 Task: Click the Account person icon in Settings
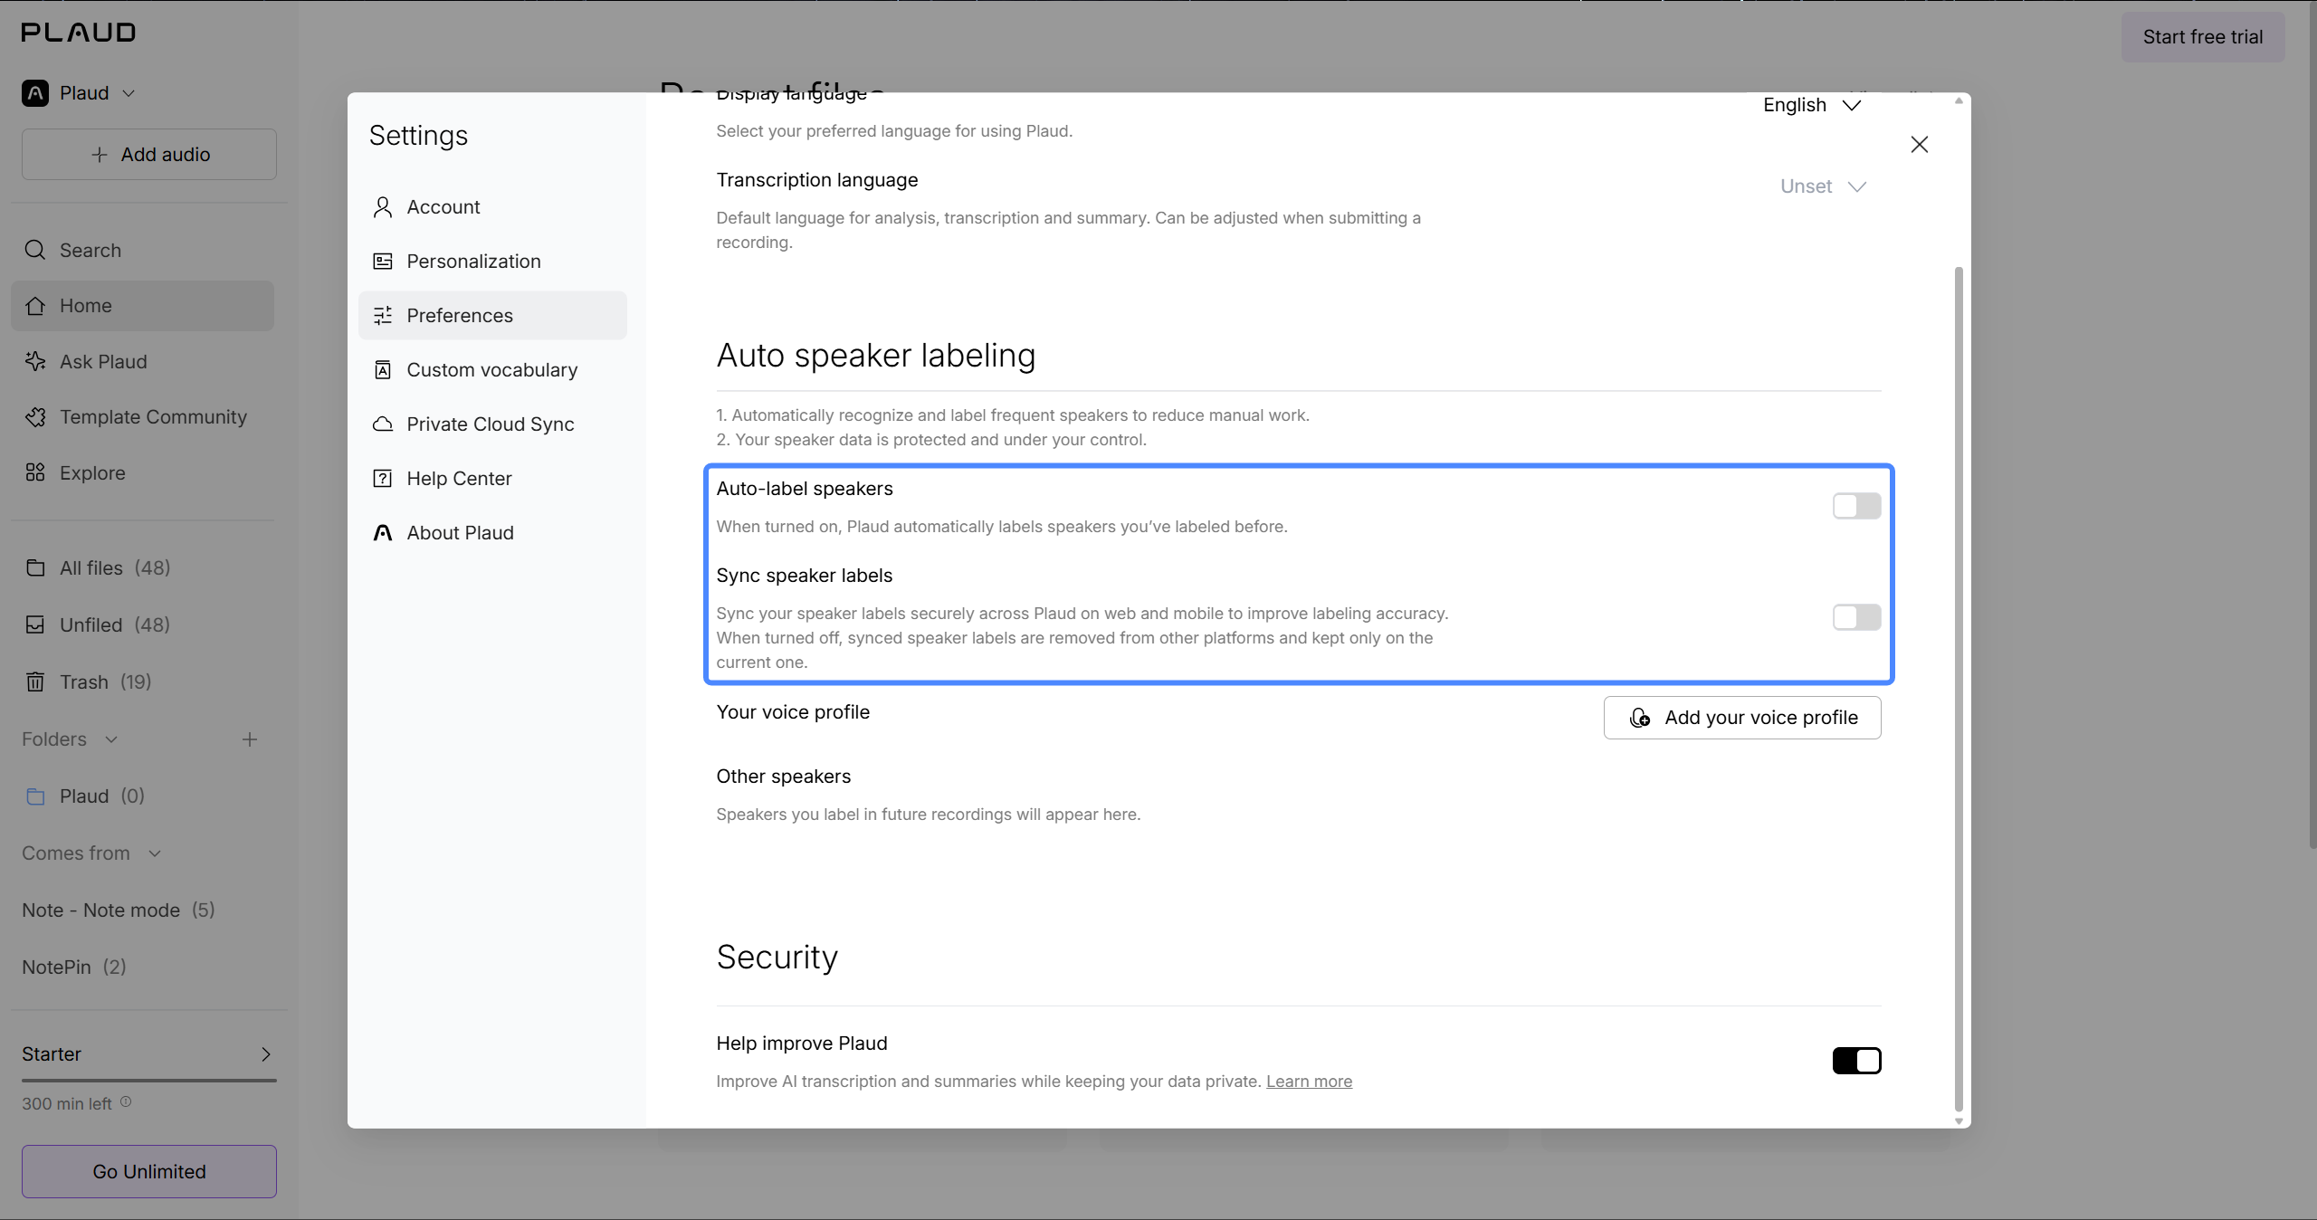tap(383, 207)
